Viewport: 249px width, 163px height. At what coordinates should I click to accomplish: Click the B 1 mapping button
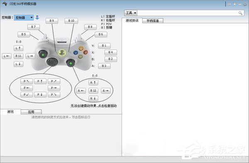click(x=104, y=46)
